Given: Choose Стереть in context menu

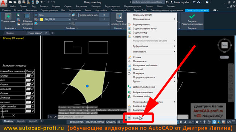Looking at the screenshot, I should coord(152,57).
